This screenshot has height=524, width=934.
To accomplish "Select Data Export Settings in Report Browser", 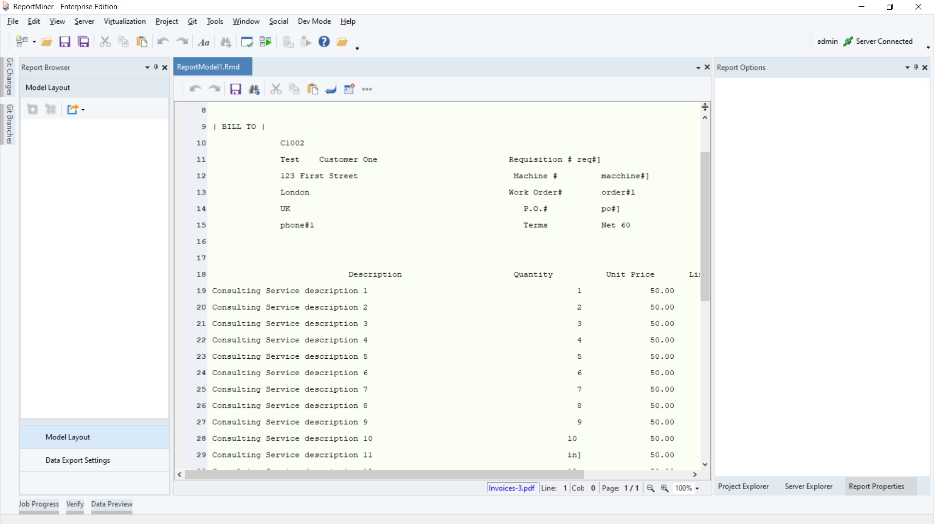I will tap(78, 460).
